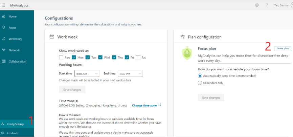Click the Wellbeing moon icon

pos(3,39)
